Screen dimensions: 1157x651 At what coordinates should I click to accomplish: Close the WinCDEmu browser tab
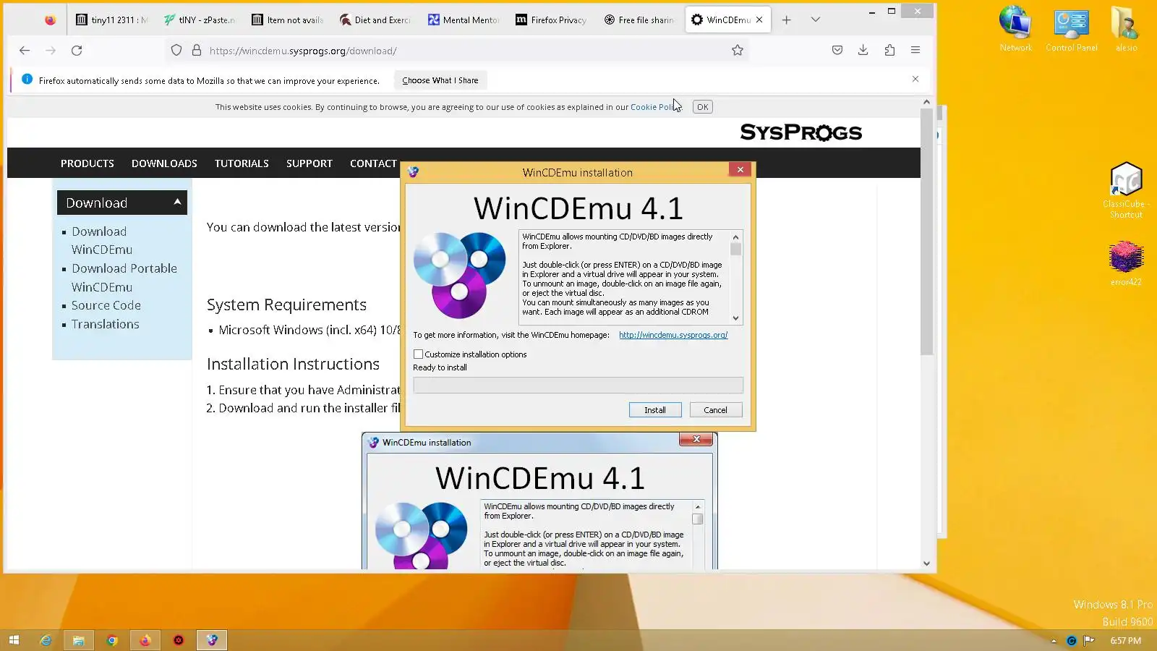759,20
